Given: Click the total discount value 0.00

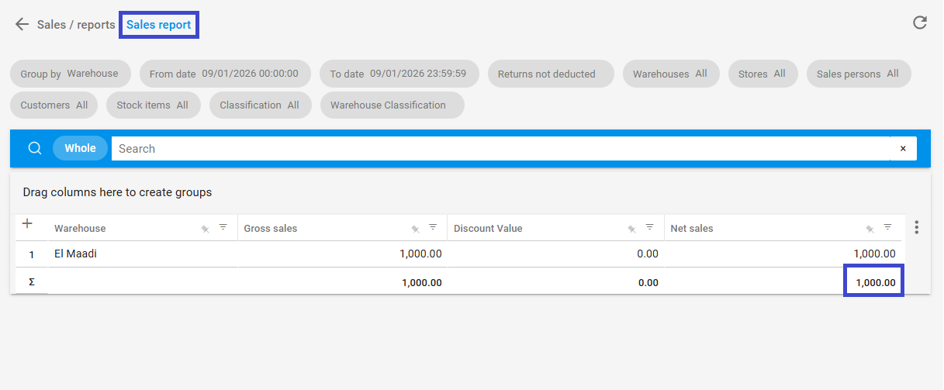Looking at the screenshot, I should point(648,283).
